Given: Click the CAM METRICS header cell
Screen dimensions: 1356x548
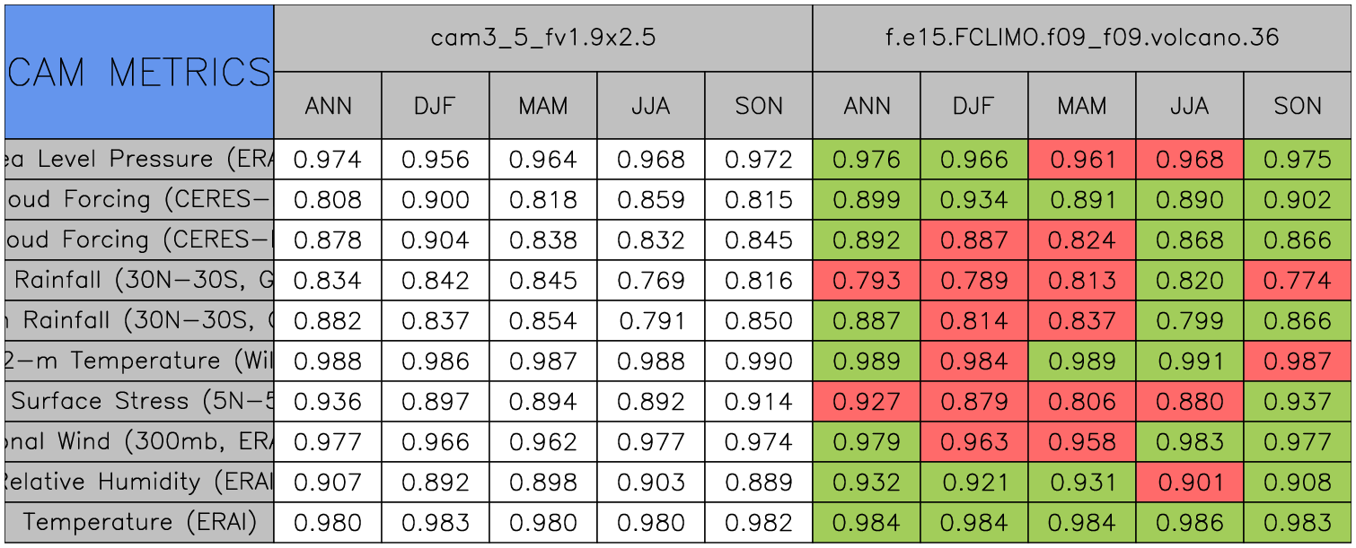Looking at the screenshot, I should [x=139, y=72].
